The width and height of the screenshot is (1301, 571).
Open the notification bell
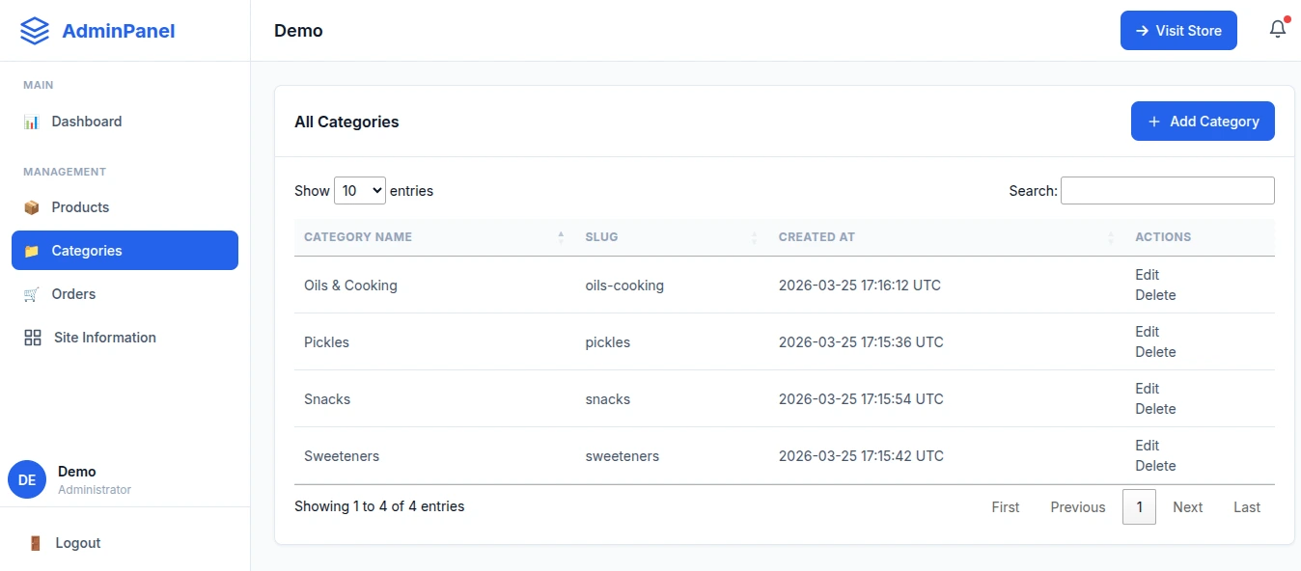[x=1277, y=29]
